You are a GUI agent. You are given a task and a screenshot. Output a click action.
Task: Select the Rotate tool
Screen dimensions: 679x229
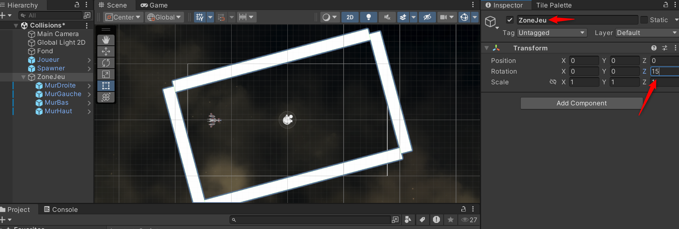106,63
